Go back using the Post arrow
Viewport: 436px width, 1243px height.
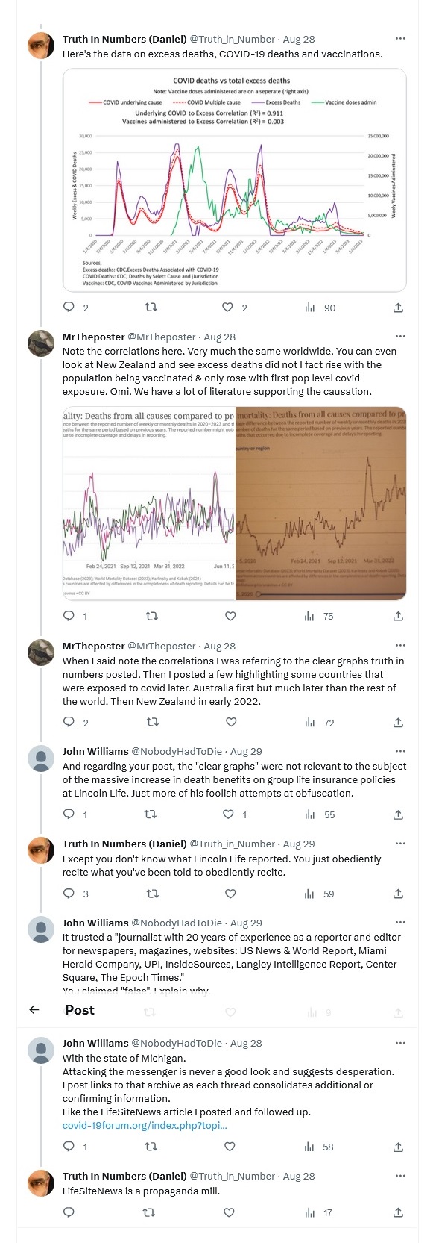click(34, 1009)
